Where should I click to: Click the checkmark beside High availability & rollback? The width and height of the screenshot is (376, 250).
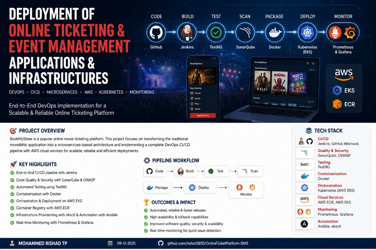(145, 217)
